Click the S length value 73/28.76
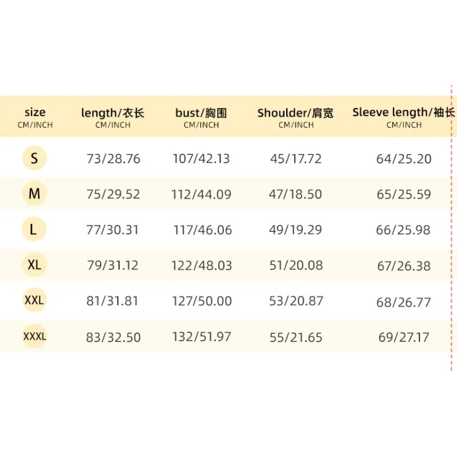Screen dimensions: 457x457 pyautogui.click(x=113, y=159)
